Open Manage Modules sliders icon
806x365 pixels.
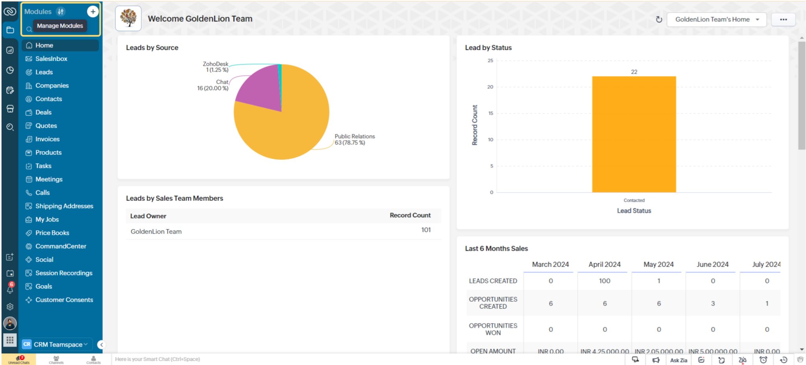[61, 11]
